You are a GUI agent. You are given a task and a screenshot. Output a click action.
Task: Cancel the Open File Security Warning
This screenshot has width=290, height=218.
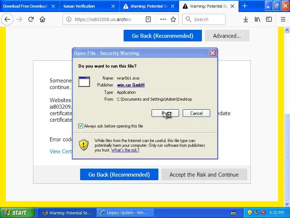(x=196, y=113)
